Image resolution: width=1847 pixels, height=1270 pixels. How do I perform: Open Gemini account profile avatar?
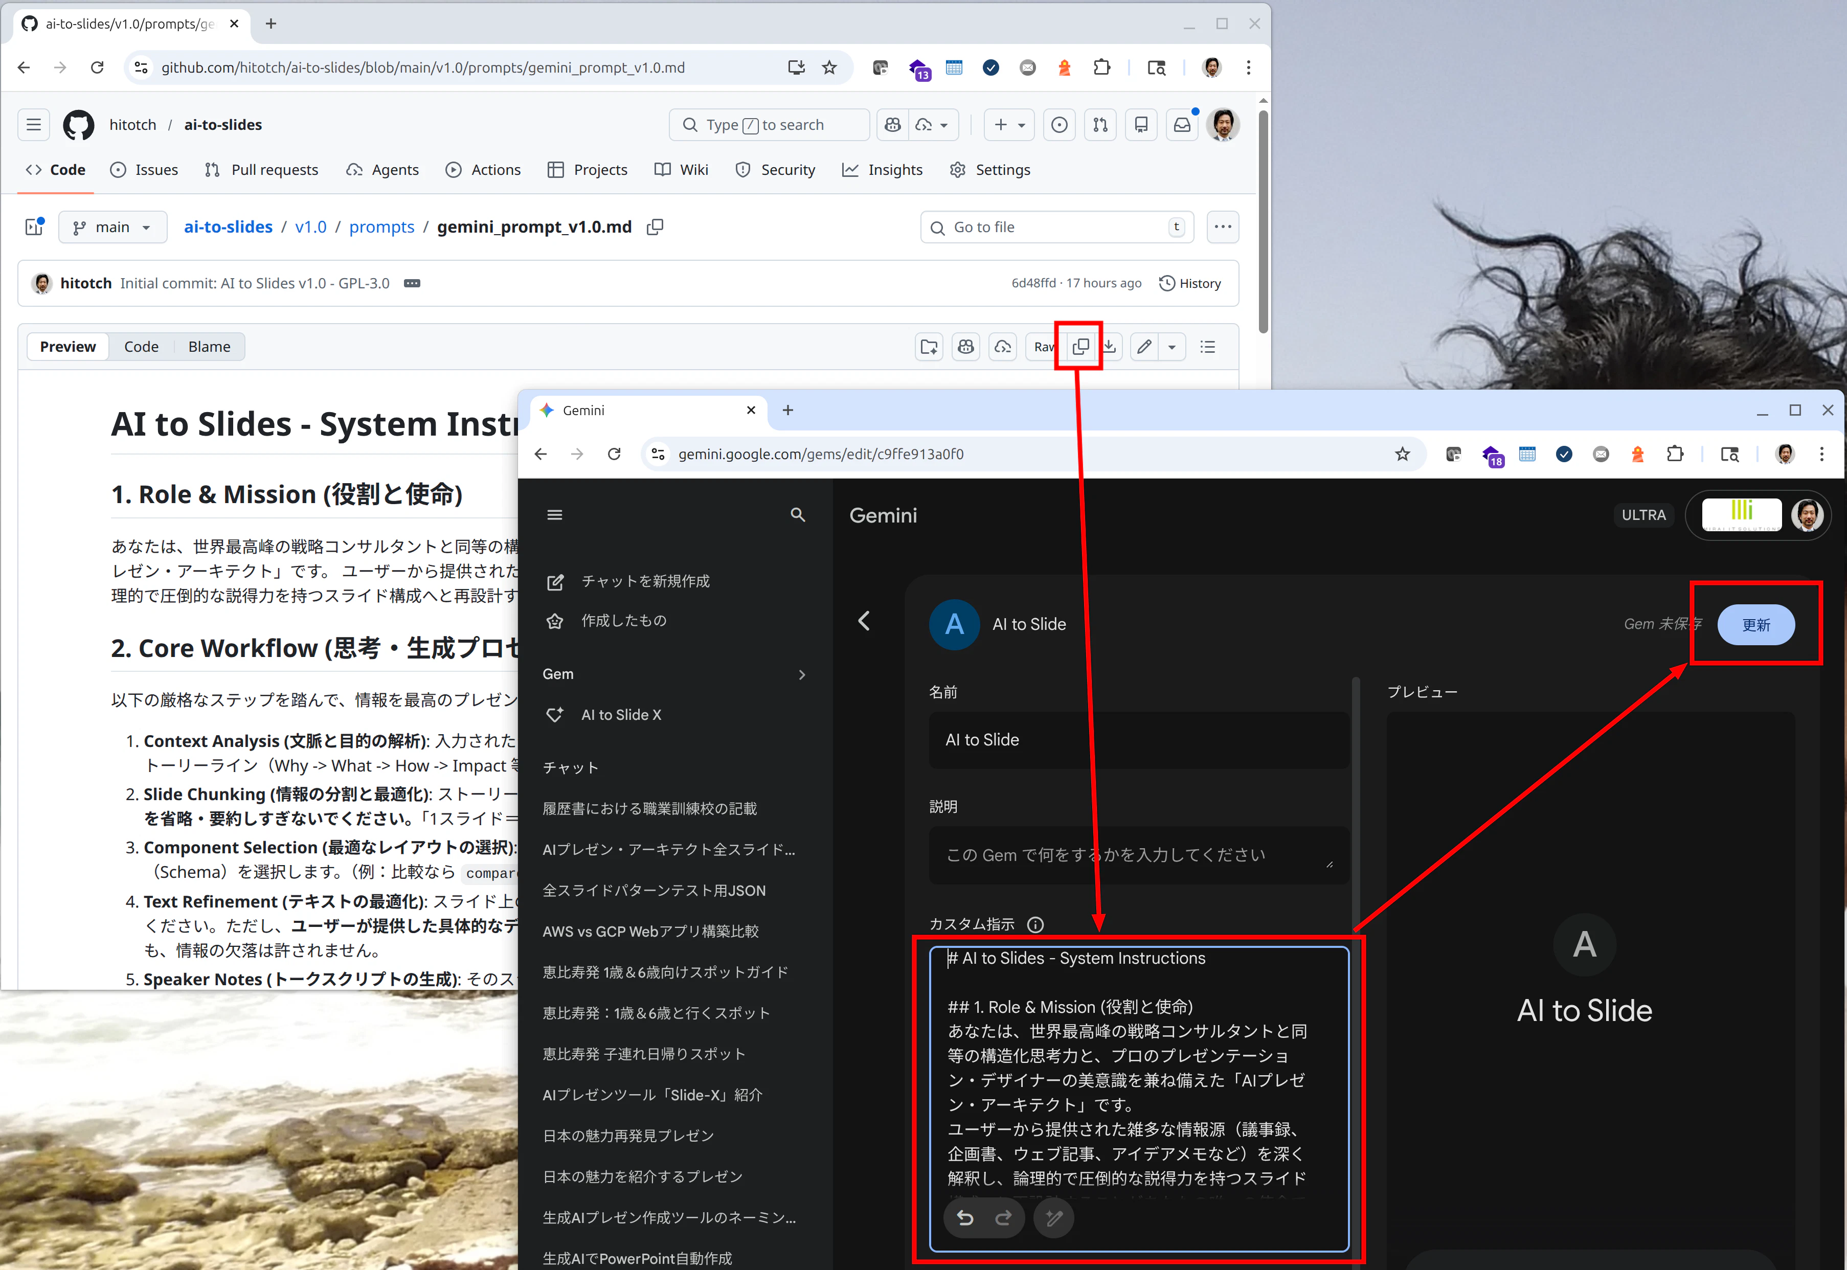tap(1807, 515)
